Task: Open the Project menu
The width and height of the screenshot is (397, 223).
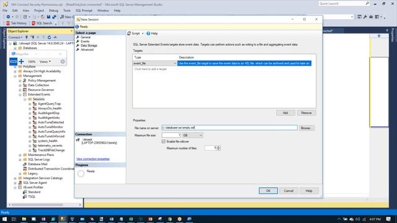Action: click(x=39, y=11)
